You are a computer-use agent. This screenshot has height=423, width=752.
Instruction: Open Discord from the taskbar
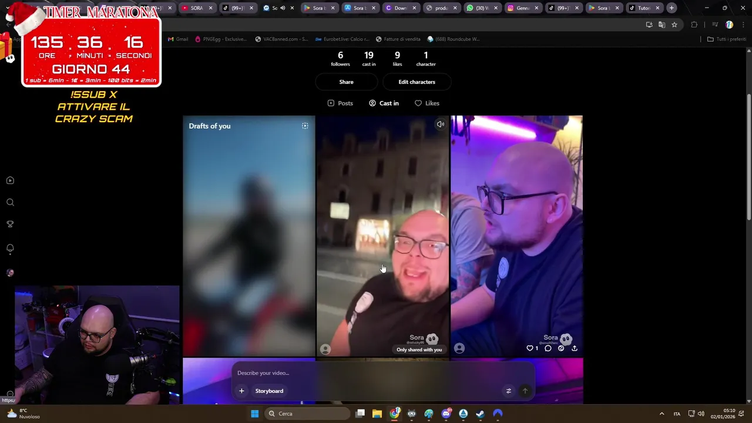point(446,414)
